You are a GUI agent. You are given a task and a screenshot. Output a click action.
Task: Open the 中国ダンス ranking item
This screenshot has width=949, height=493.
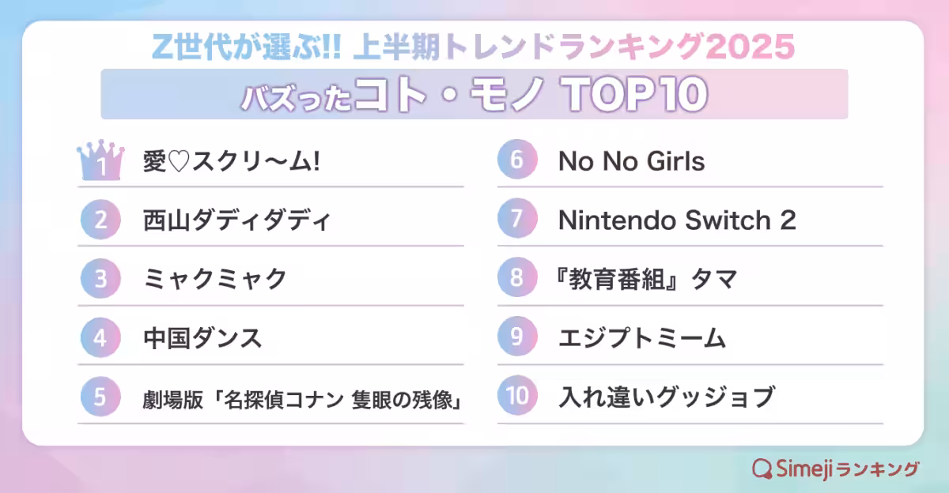coord(202,337)
